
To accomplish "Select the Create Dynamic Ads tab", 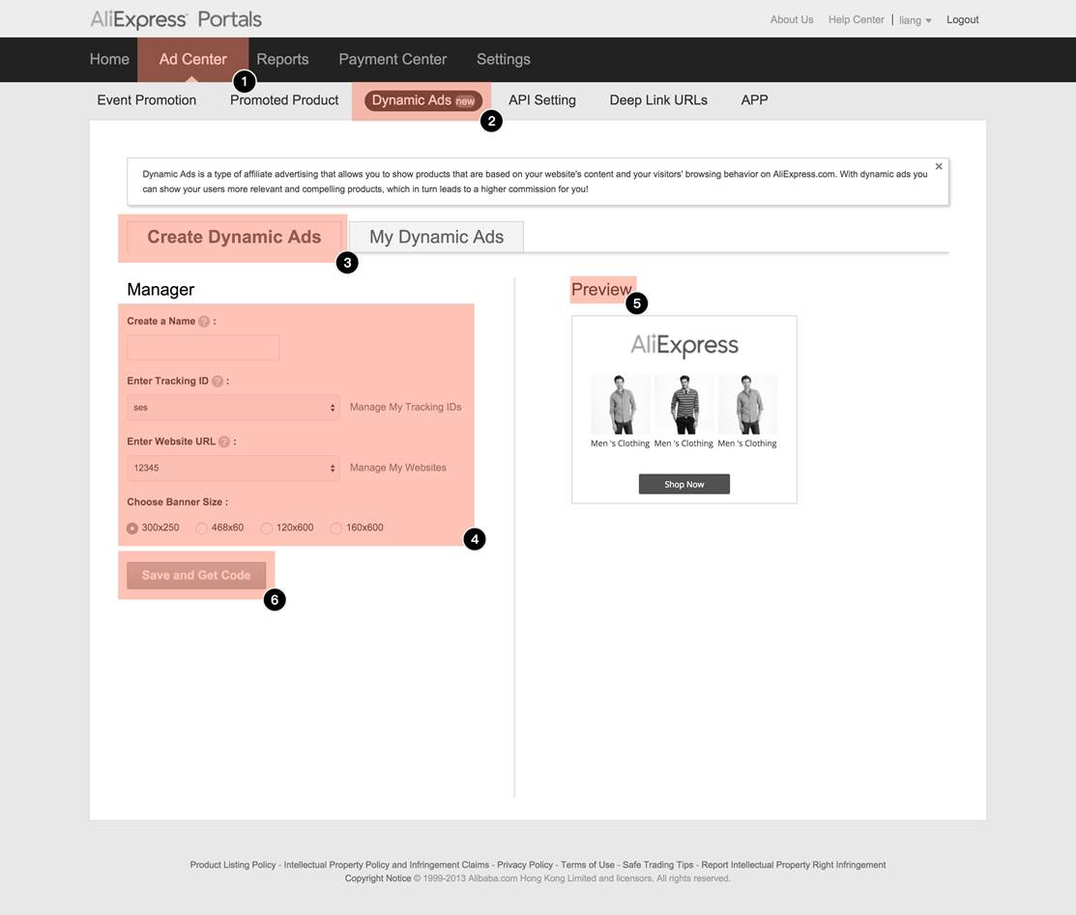I will click(x=234, y=237).
